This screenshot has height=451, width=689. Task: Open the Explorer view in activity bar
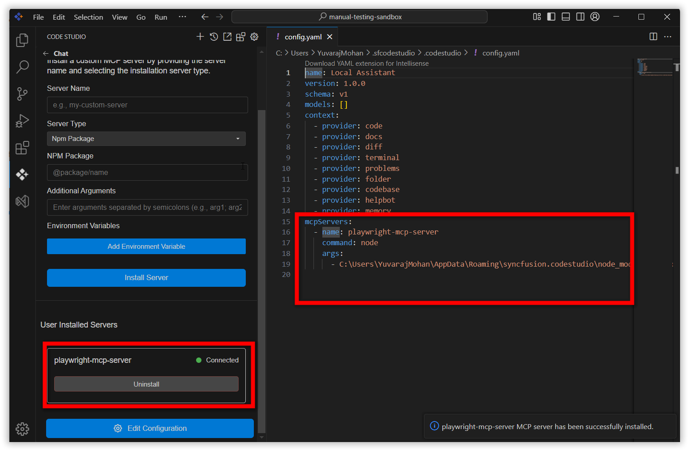[22, 40]
